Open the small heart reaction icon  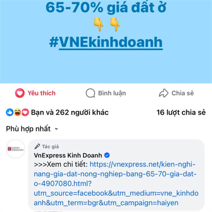coord(25,112)
